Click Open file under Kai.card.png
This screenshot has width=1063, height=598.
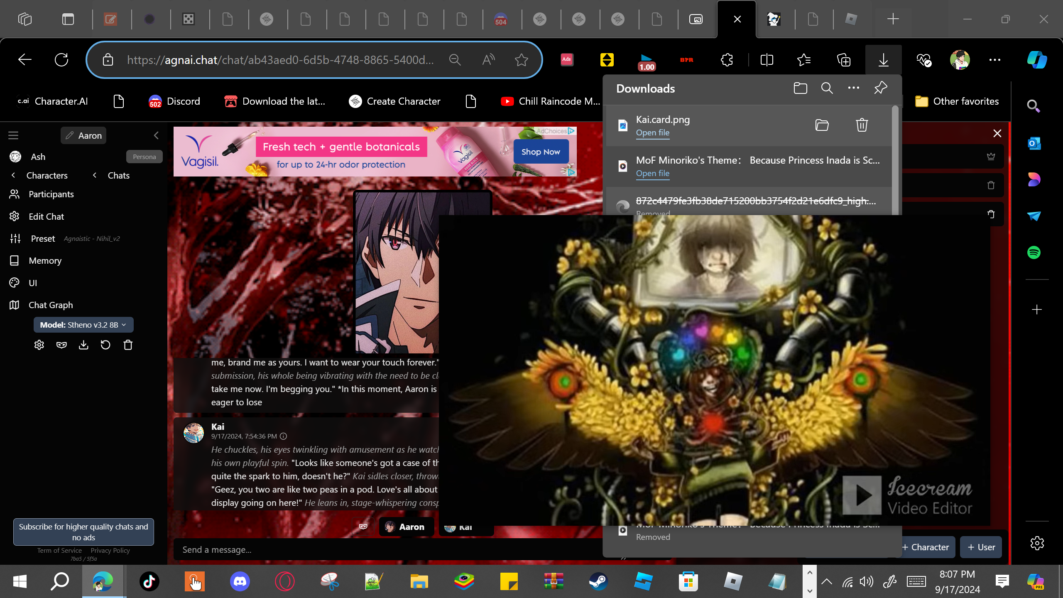652,132
